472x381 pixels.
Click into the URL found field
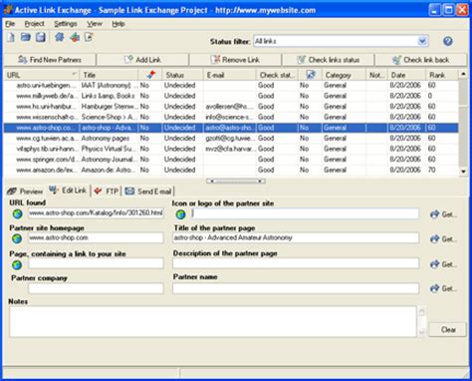click(x=96, y=213)
